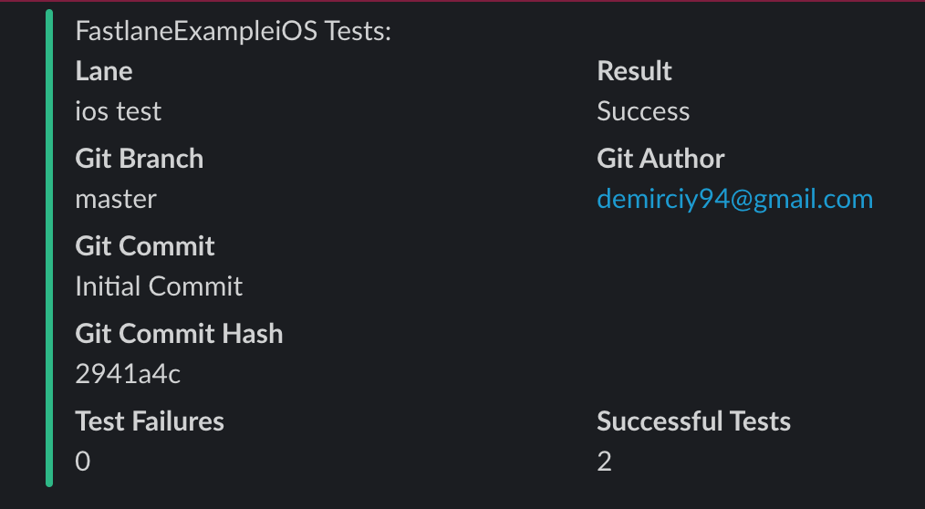Click the Initial Commit message text
Viewport: 925px width, 509px height.
coord(159,286)
